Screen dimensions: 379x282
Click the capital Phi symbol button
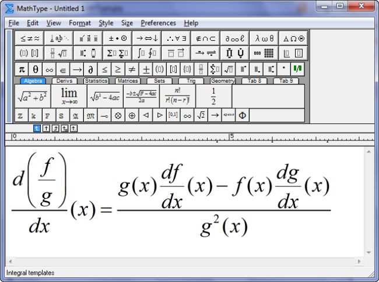(242, 115)
